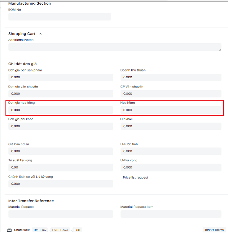The width and height of the screenshot is (228, 233).
Task: Select the LN ước tính field
Action: coord(171,151)
